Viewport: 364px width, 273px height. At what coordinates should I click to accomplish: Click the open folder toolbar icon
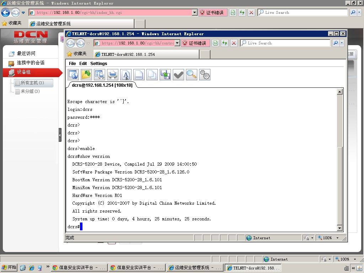(86, 75)
